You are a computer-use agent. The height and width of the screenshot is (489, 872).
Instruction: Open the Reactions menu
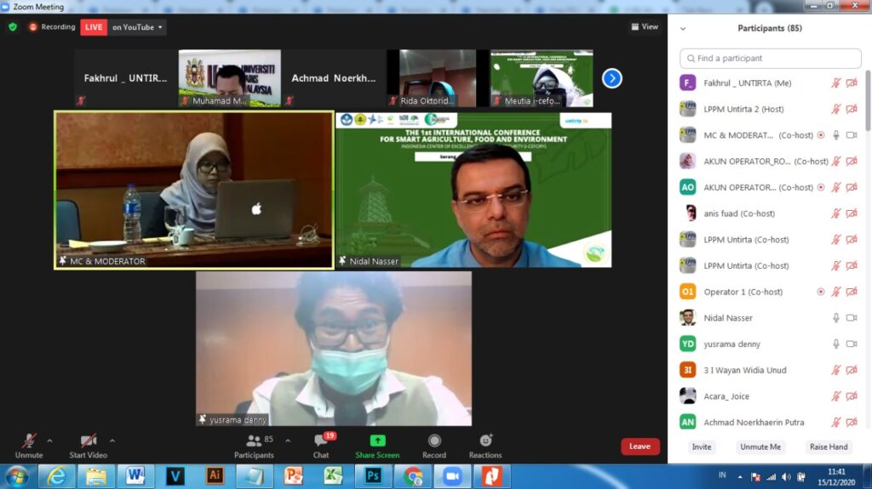485,446
